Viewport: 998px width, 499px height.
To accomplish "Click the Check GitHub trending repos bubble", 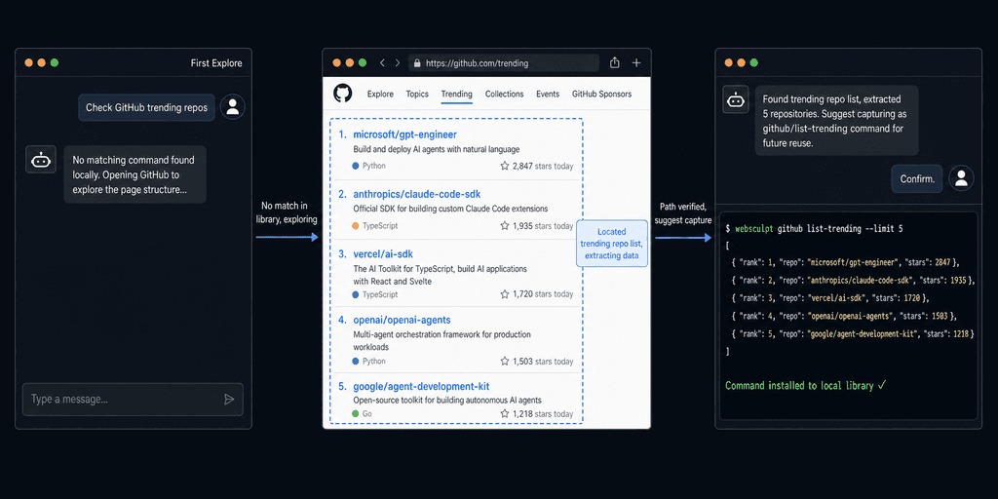I will coord(146,107).
